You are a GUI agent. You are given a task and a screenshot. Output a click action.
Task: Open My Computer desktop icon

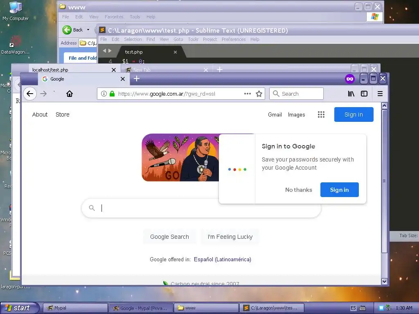(x=16, y=11)
